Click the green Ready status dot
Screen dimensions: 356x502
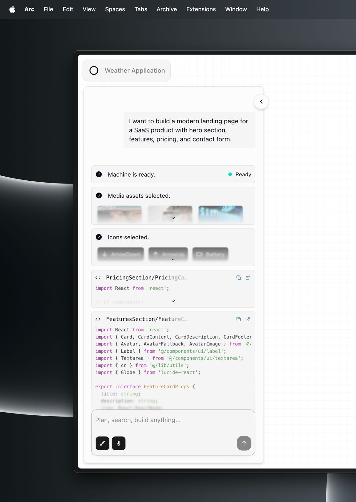(x=230, y=174)
